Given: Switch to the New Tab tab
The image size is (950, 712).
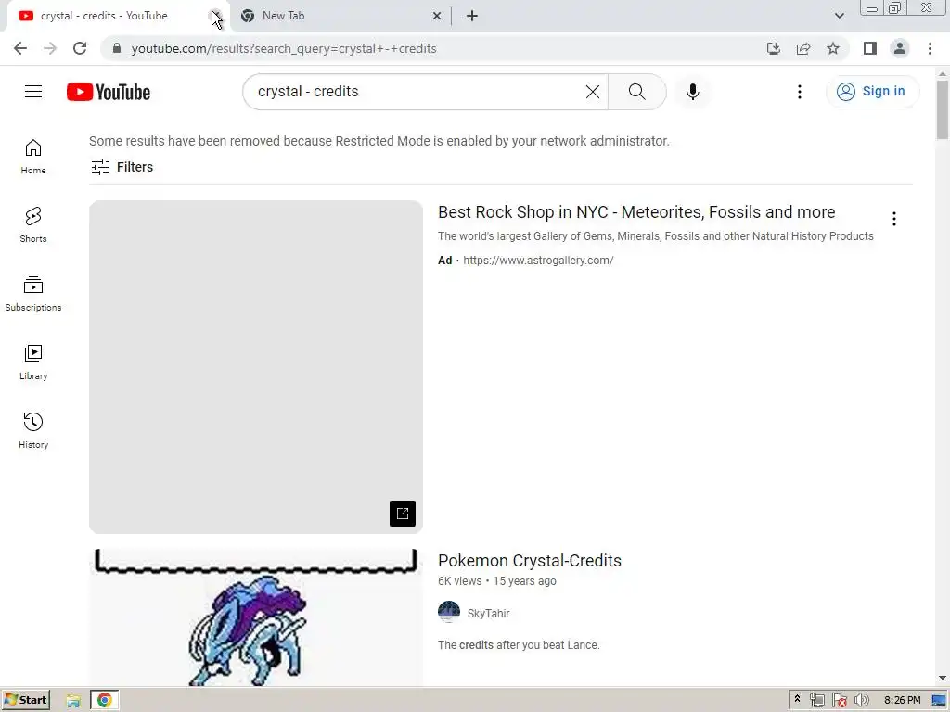Looking at the screenshot, I should click(x=340, y=16).
